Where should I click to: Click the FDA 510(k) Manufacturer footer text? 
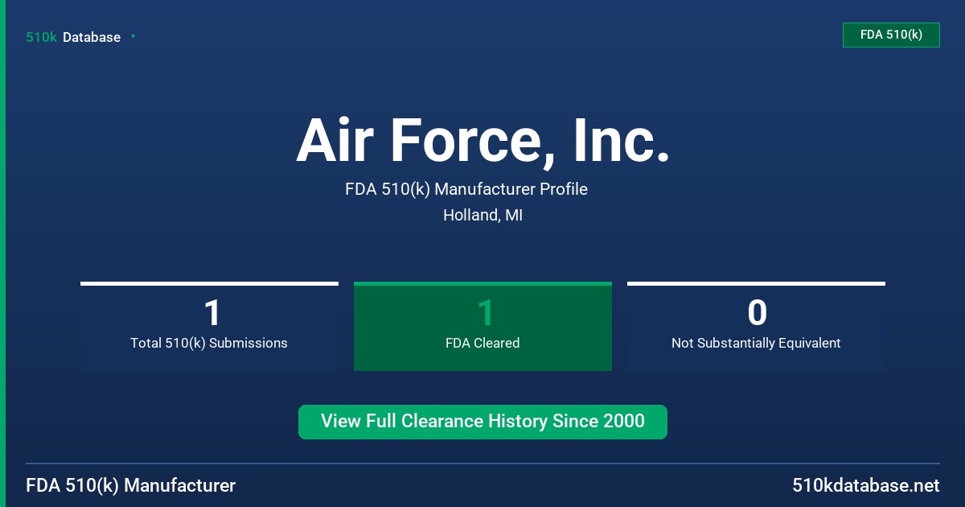point(131,486)
